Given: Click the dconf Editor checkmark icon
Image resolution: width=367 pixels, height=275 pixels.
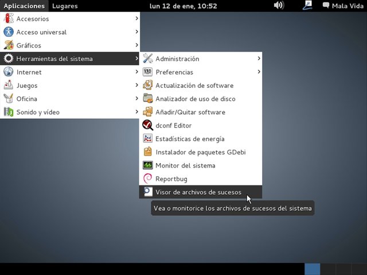Looking at the screenshot, I should click(x=148, y=125).
